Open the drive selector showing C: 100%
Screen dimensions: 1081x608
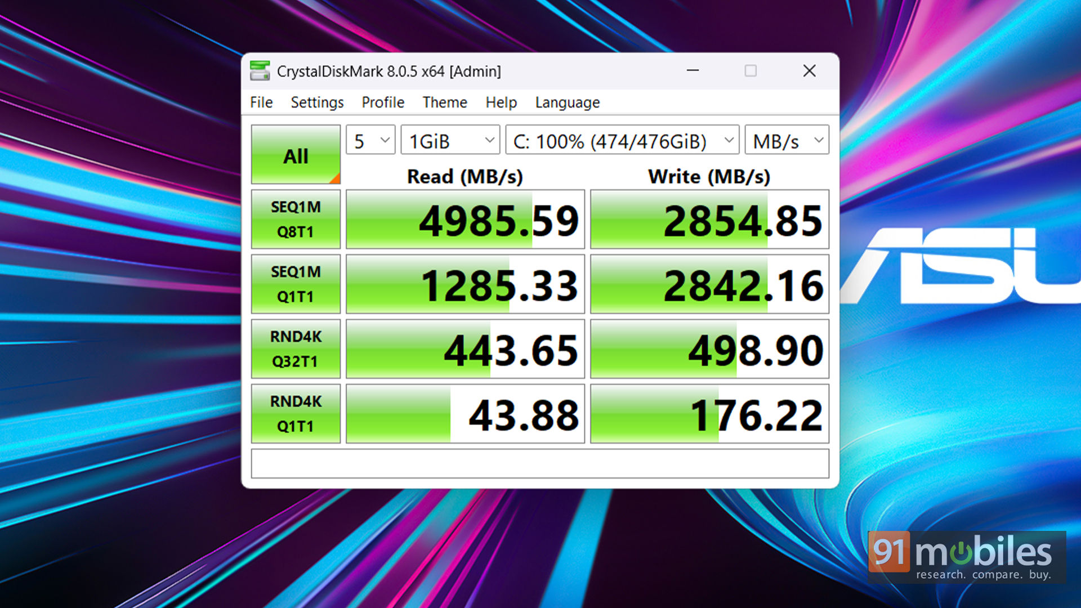point(622,140)
